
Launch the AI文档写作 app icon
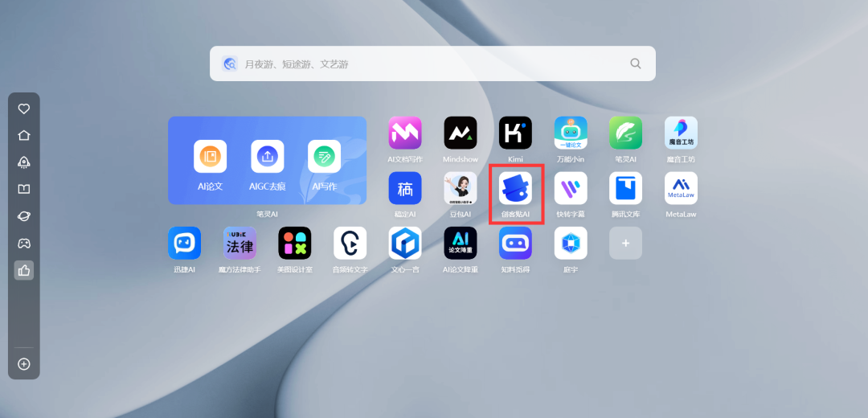[405, 133]
